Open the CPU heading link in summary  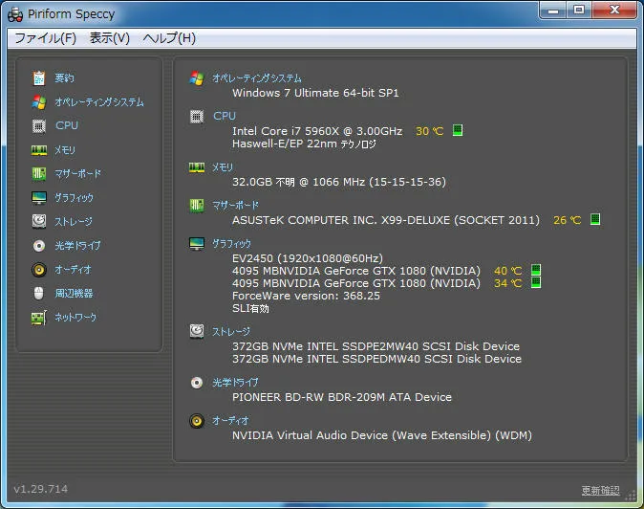pyautogui.click(x=225, y=116)
